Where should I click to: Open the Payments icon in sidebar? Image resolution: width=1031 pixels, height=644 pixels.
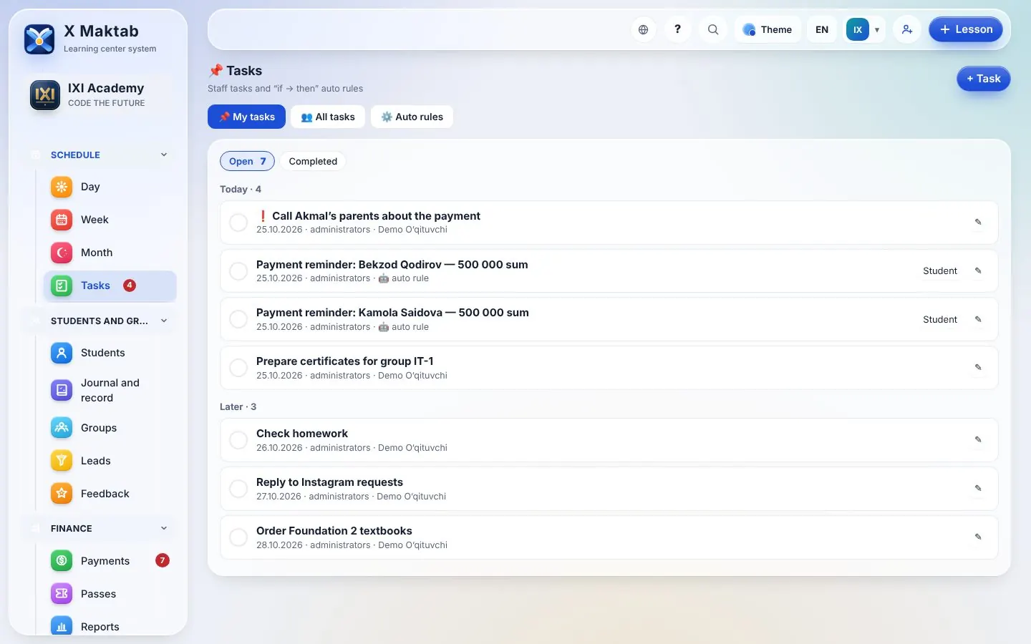(62, 561)
